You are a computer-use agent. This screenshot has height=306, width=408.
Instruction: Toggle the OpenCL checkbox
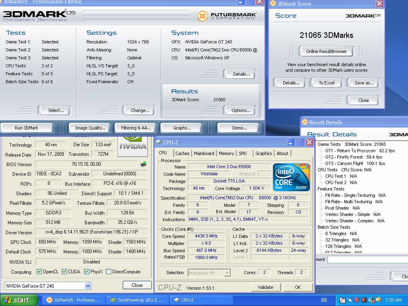(39, 272)
